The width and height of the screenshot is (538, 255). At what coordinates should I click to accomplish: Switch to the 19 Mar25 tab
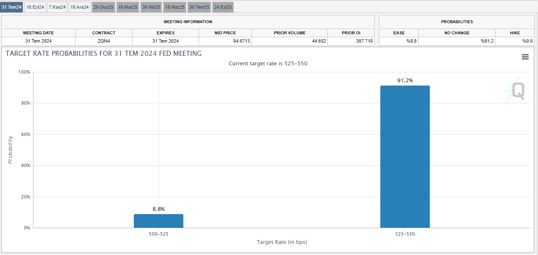pyautogui.click(x=128, y=7)
